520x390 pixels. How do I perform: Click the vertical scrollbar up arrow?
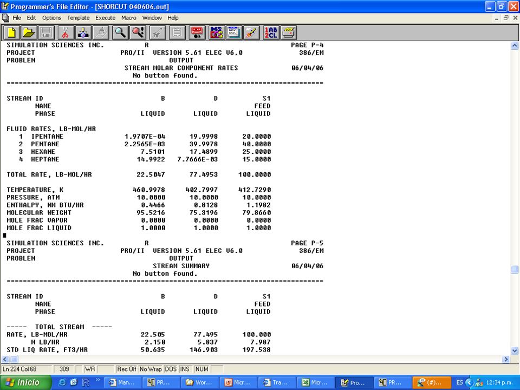tap(515, 45)
